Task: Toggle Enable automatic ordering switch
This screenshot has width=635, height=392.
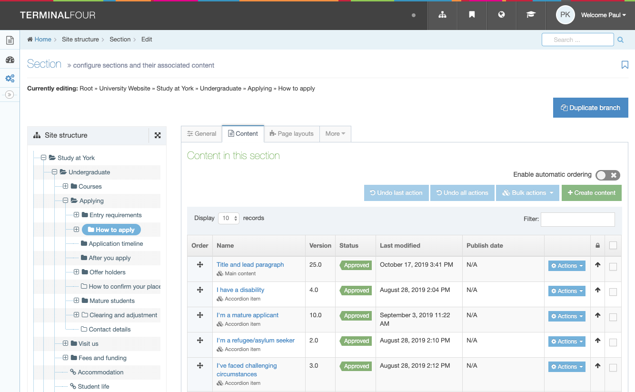Action: [x=608, y=175]
